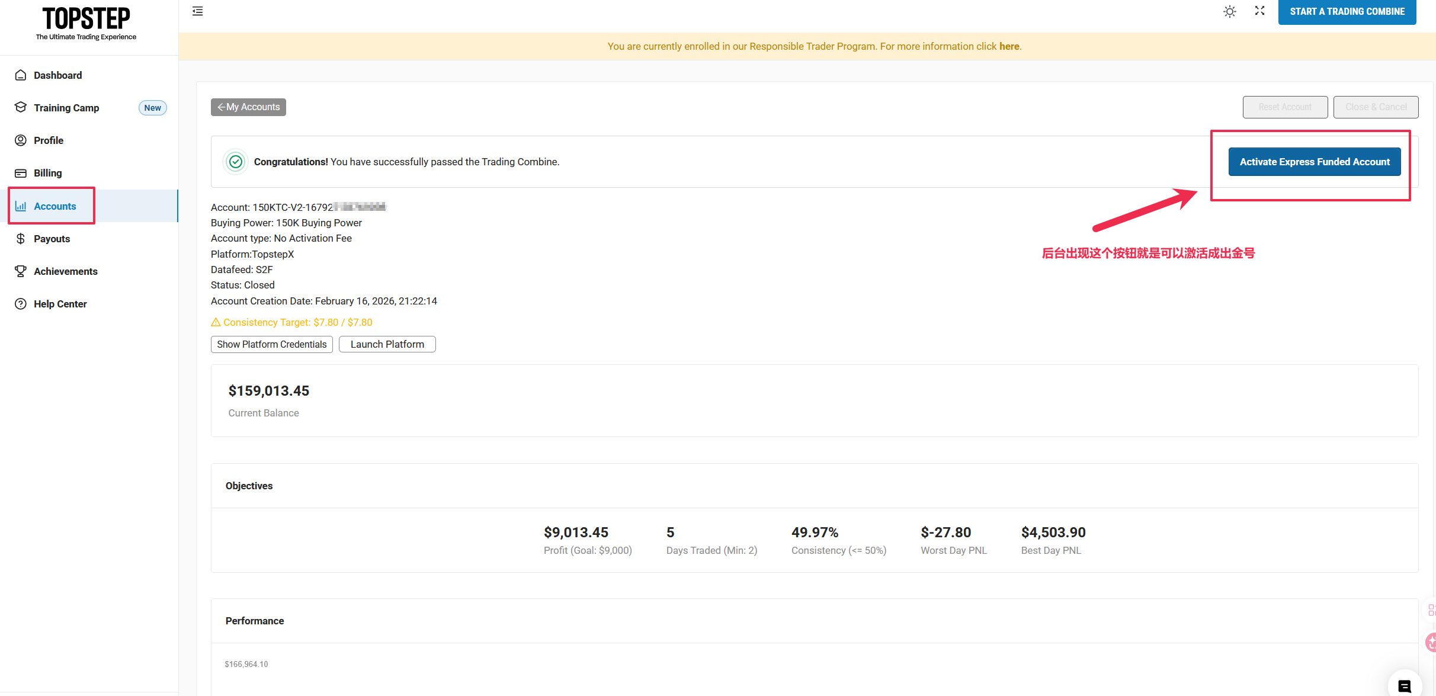Open the 'here' link in banner

(x=1009, y=46)
